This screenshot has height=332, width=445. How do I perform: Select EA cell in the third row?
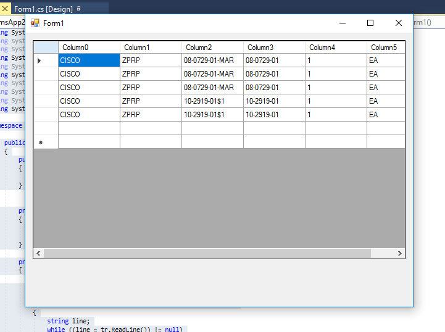click(x=386, y=88)
